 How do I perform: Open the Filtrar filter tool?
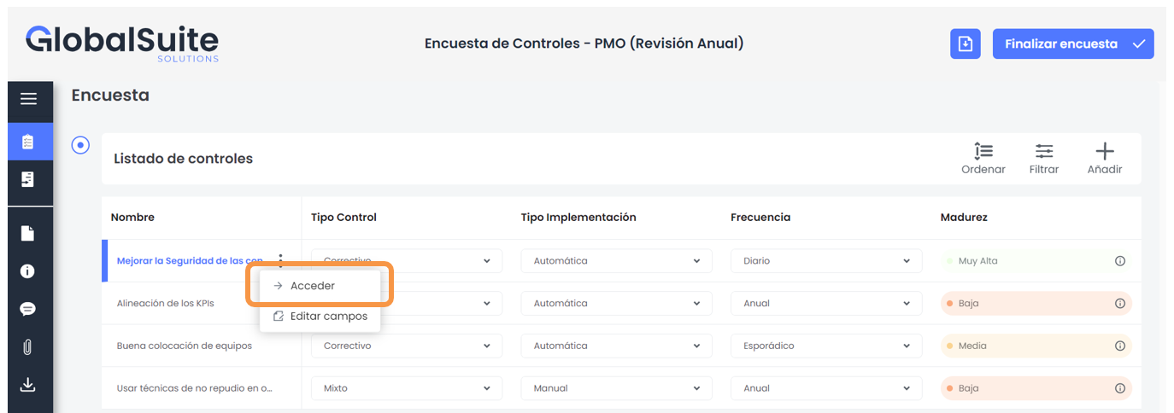[1043, 159]
